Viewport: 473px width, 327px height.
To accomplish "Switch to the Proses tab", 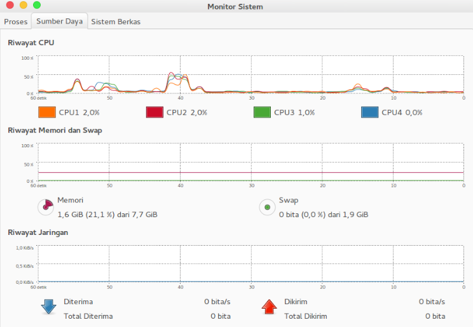I will coord(16,22).
